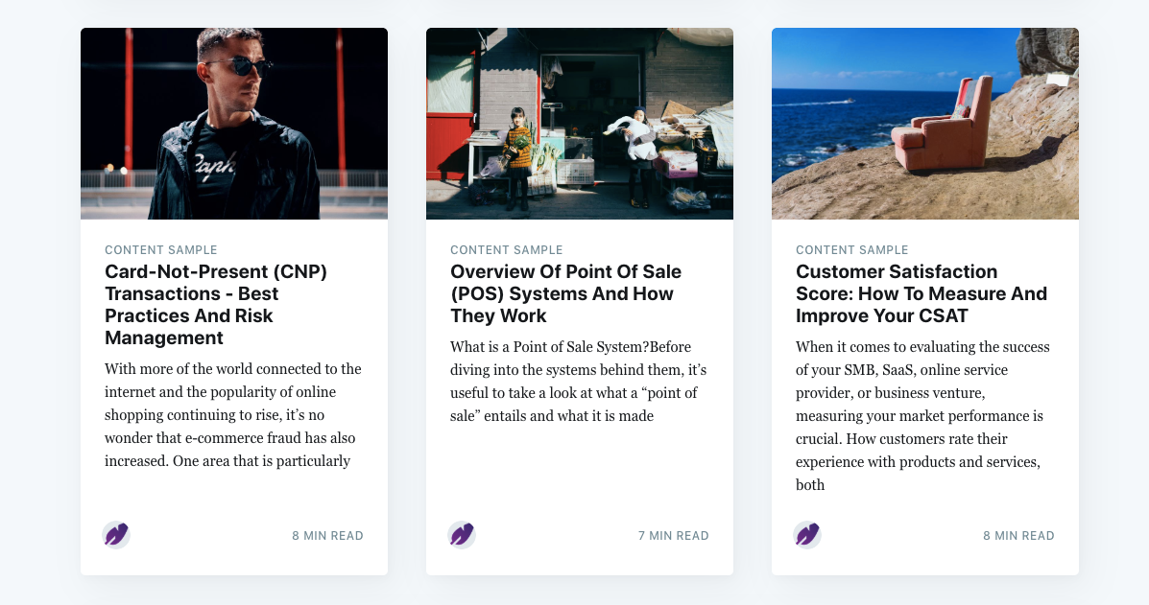Click '7 MIN READ' on POS card
The height and width of the screenshot is (605, 1149).
(x=674, y=536)
